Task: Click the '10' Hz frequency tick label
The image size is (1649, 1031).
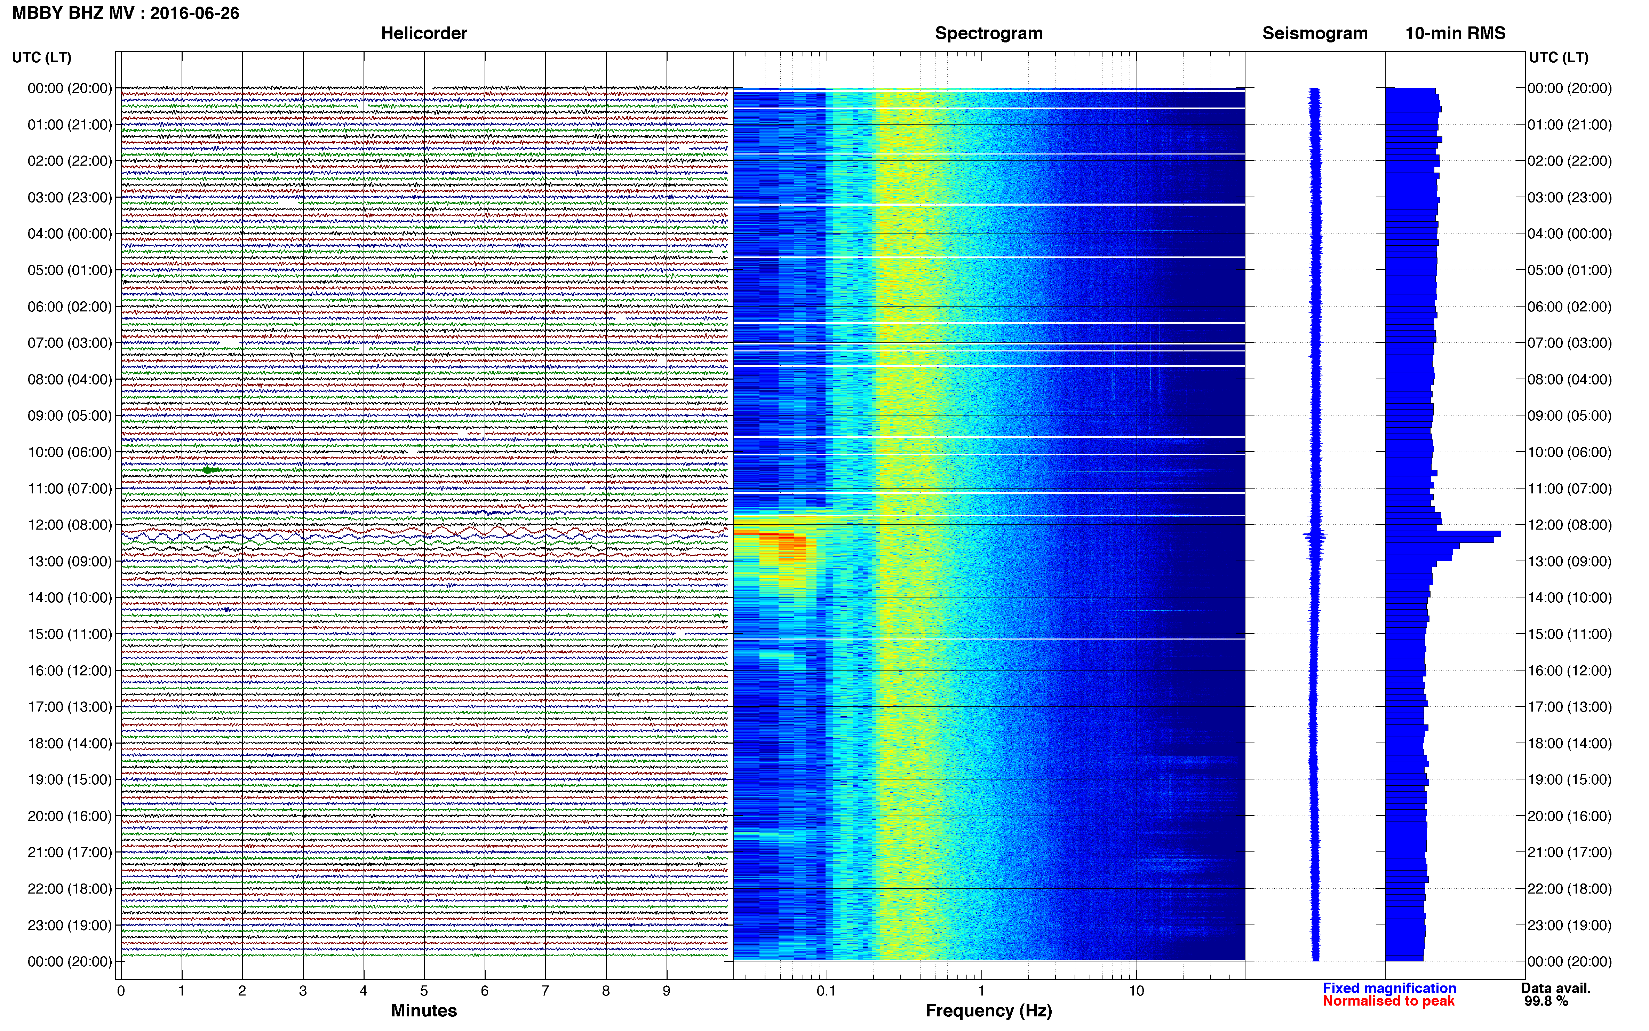Action: pyautogui.click(x=1136, y=991)
